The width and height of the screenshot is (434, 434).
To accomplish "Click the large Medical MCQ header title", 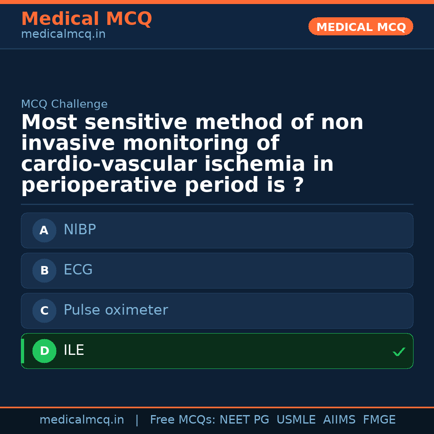I will click(x=86, y=19).
